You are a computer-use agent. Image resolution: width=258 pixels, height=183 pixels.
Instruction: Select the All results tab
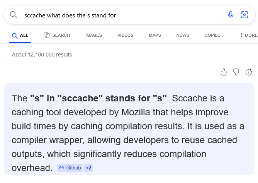tap(20, 35)
